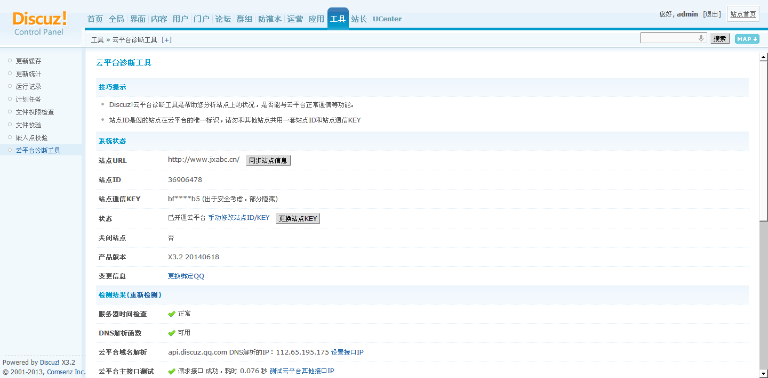Open the UCenter tab
The image size is (768, 378).
[x=387, y=19]
